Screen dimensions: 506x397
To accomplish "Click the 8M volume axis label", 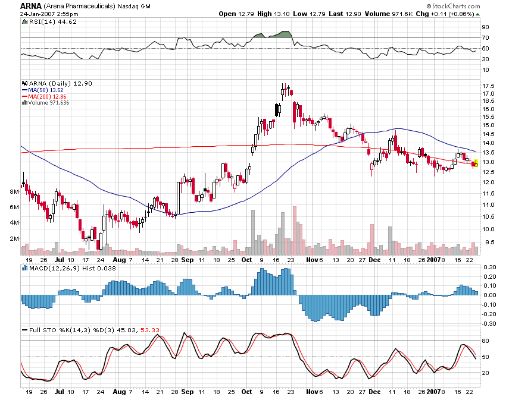I will (x=14, y=192).
